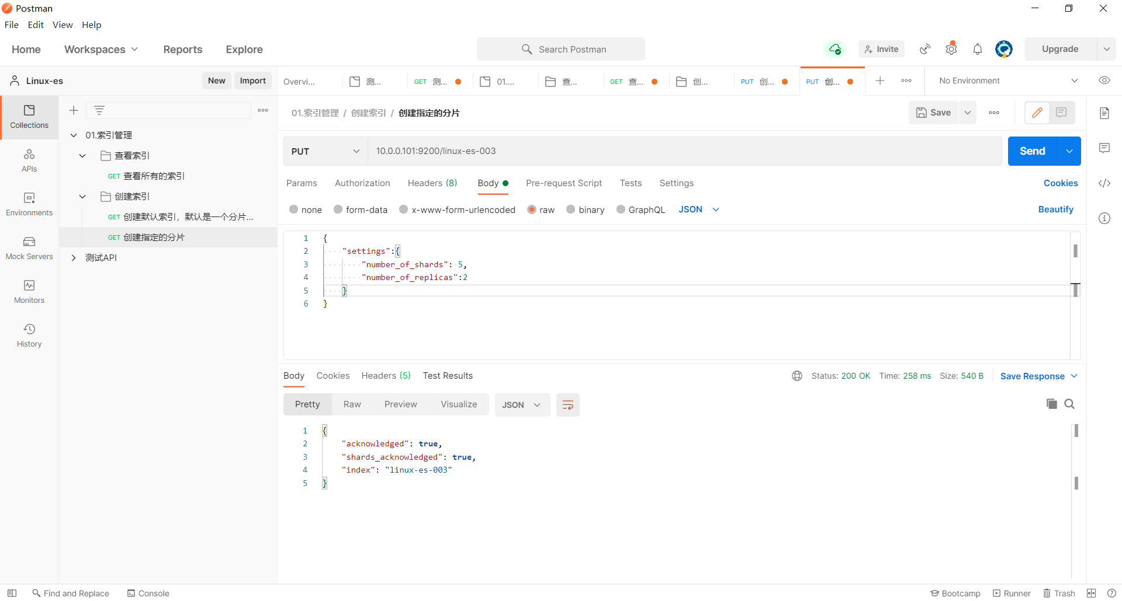This screenshot has width=1122, height=601.
Task: Select the form-data body type
Action: (x=361, y=209)
